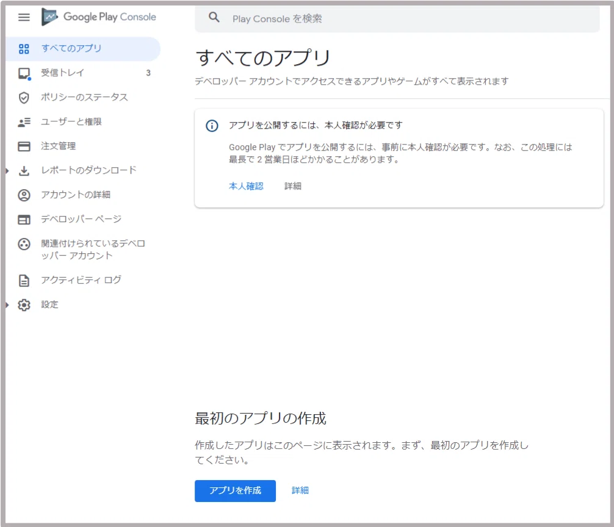Viewport: 614px width, 527px height.
Task: Click the 設定 gear icon
Action: (24, 305)
